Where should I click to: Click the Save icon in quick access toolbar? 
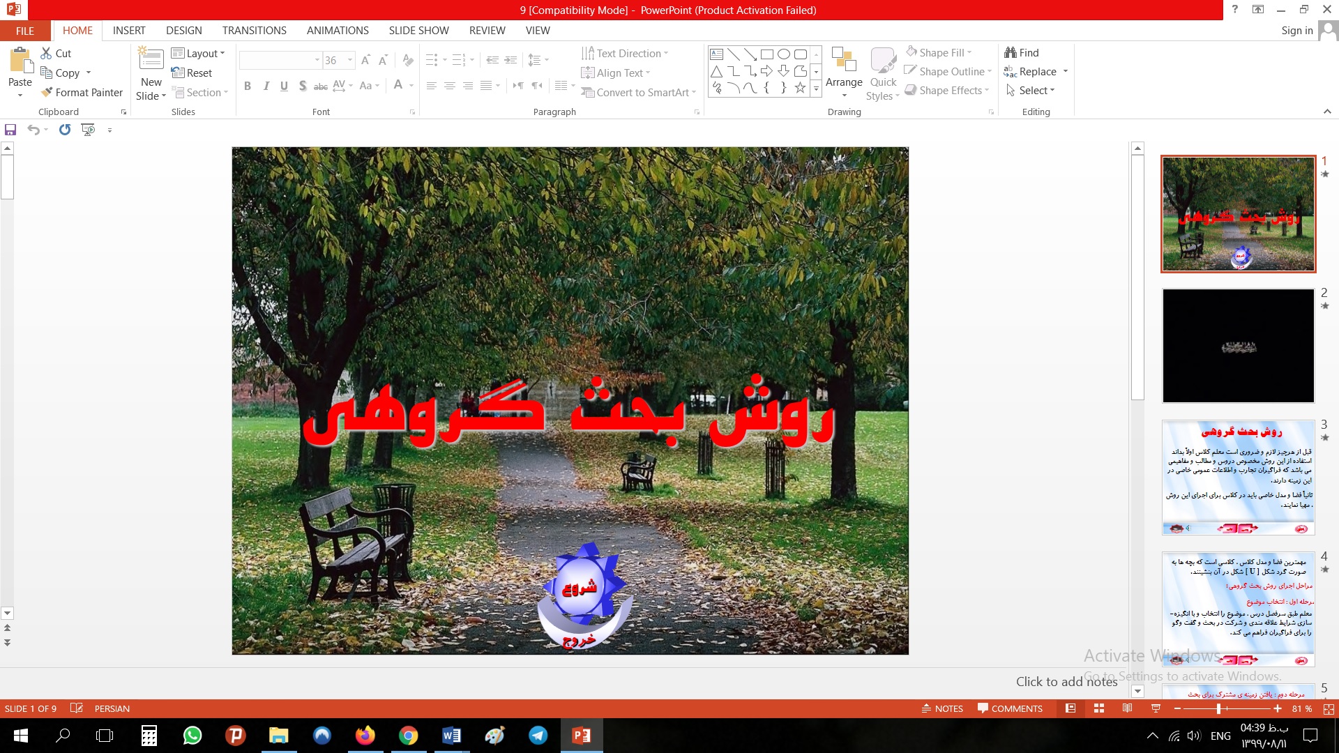pos(10,130)
